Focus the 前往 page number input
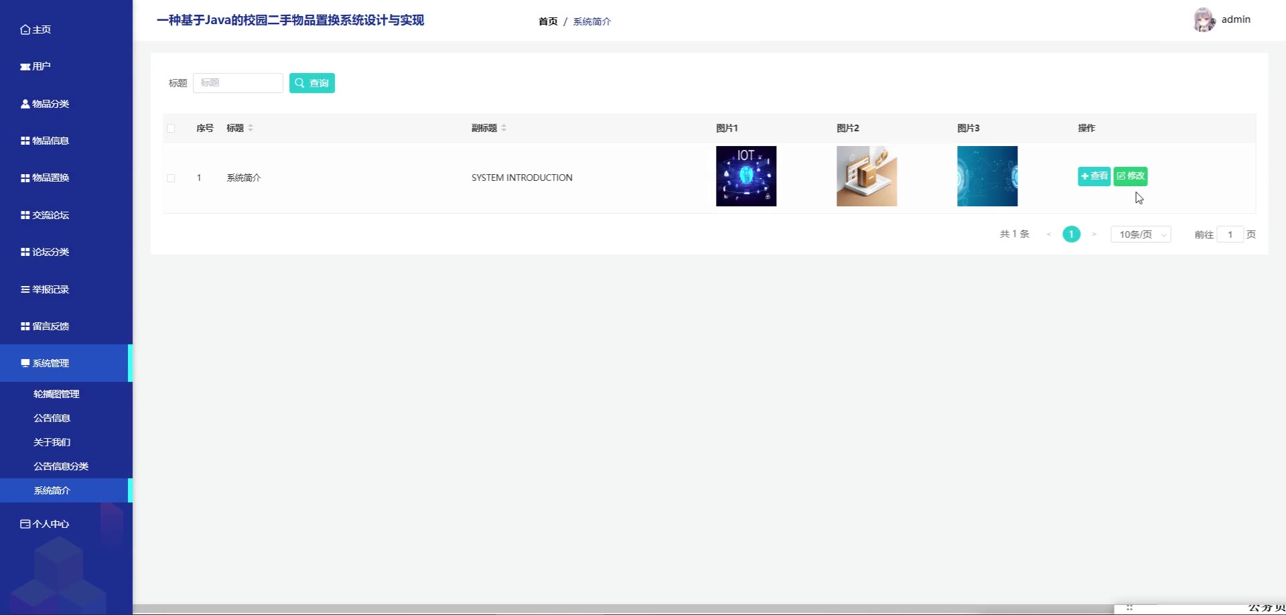The image size is (1286, 615). coord(1230,234)
